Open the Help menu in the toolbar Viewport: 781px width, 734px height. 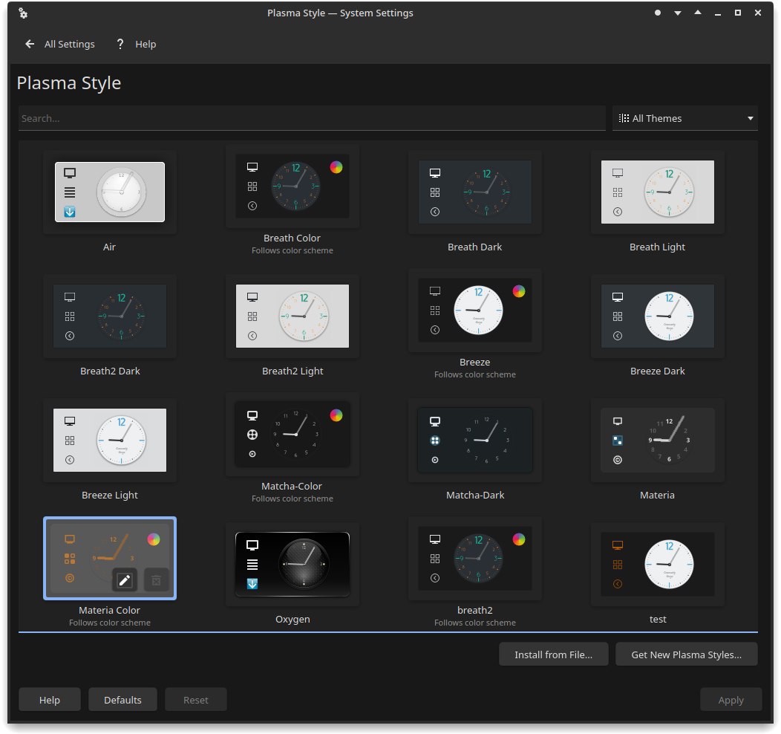pyautogui.click(x=137, y=45)
